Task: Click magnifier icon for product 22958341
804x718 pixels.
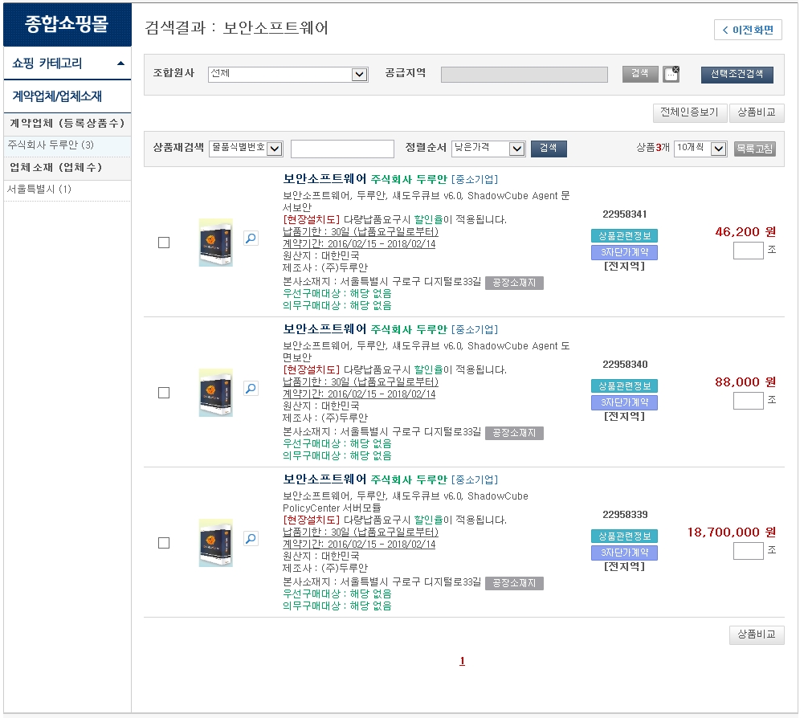Action: point(251,239)
